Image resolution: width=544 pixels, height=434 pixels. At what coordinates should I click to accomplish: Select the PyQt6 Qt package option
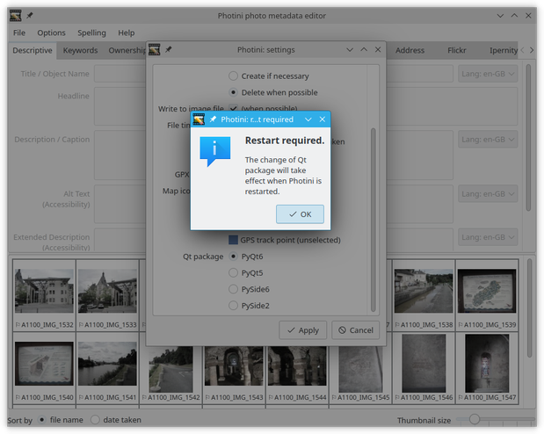(x=233, y=257)
